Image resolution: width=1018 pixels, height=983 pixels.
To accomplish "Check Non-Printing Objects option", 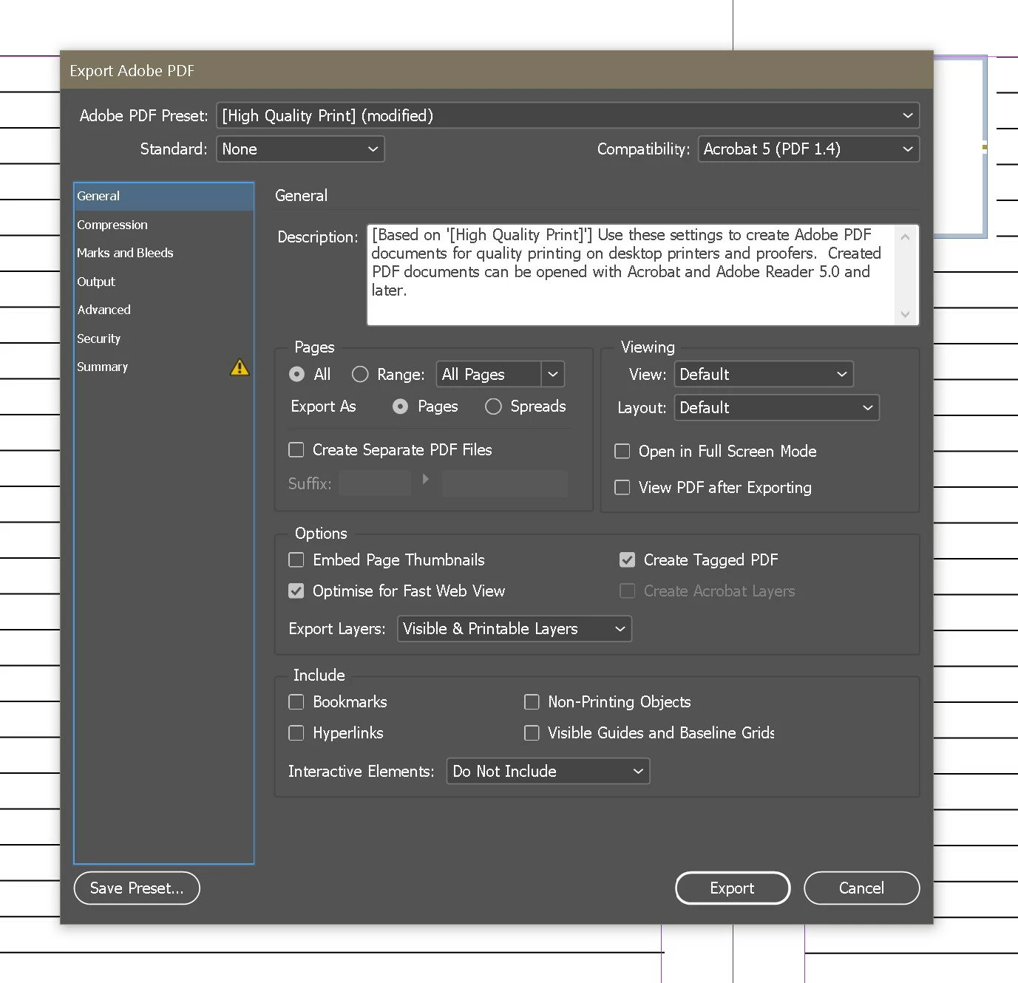I will (532, 702).
